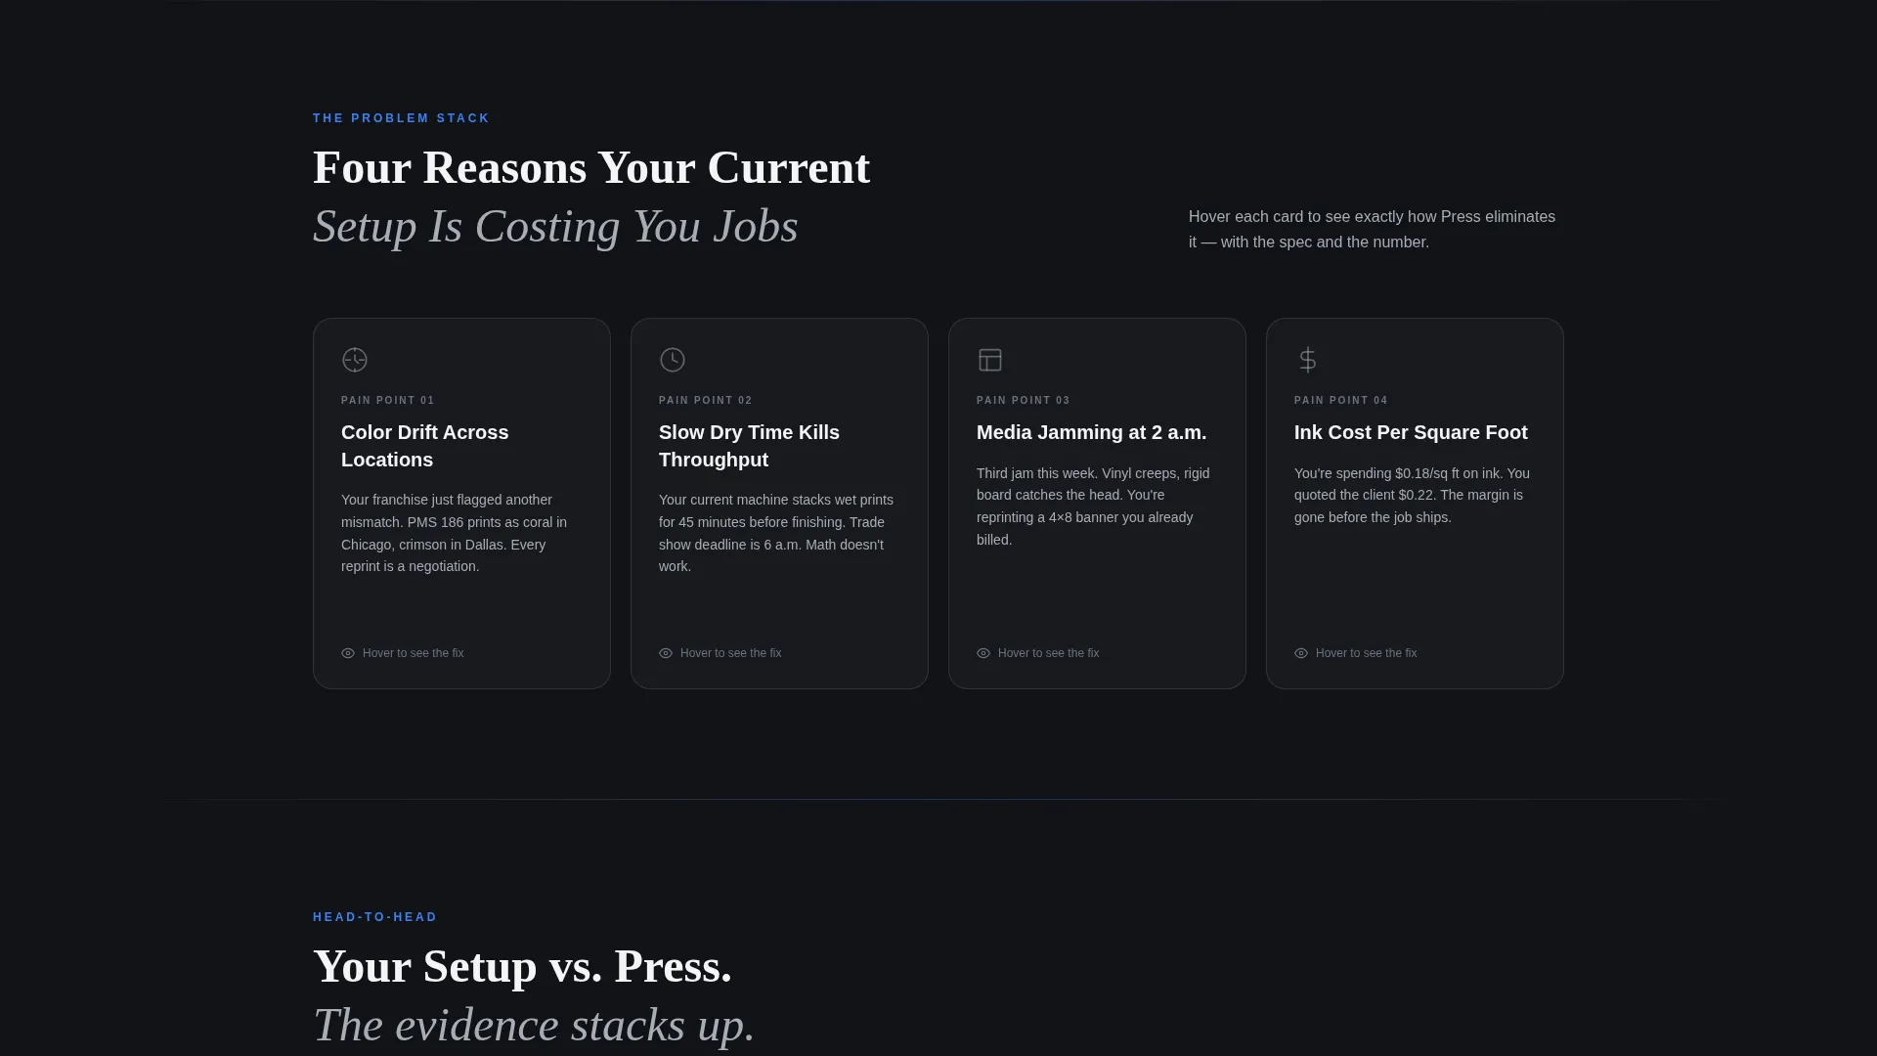The height and width of the screenshot is (1056, 1877).
Task: Click the layout panel icon on Pain Point 03
Action: coord(990,360)
